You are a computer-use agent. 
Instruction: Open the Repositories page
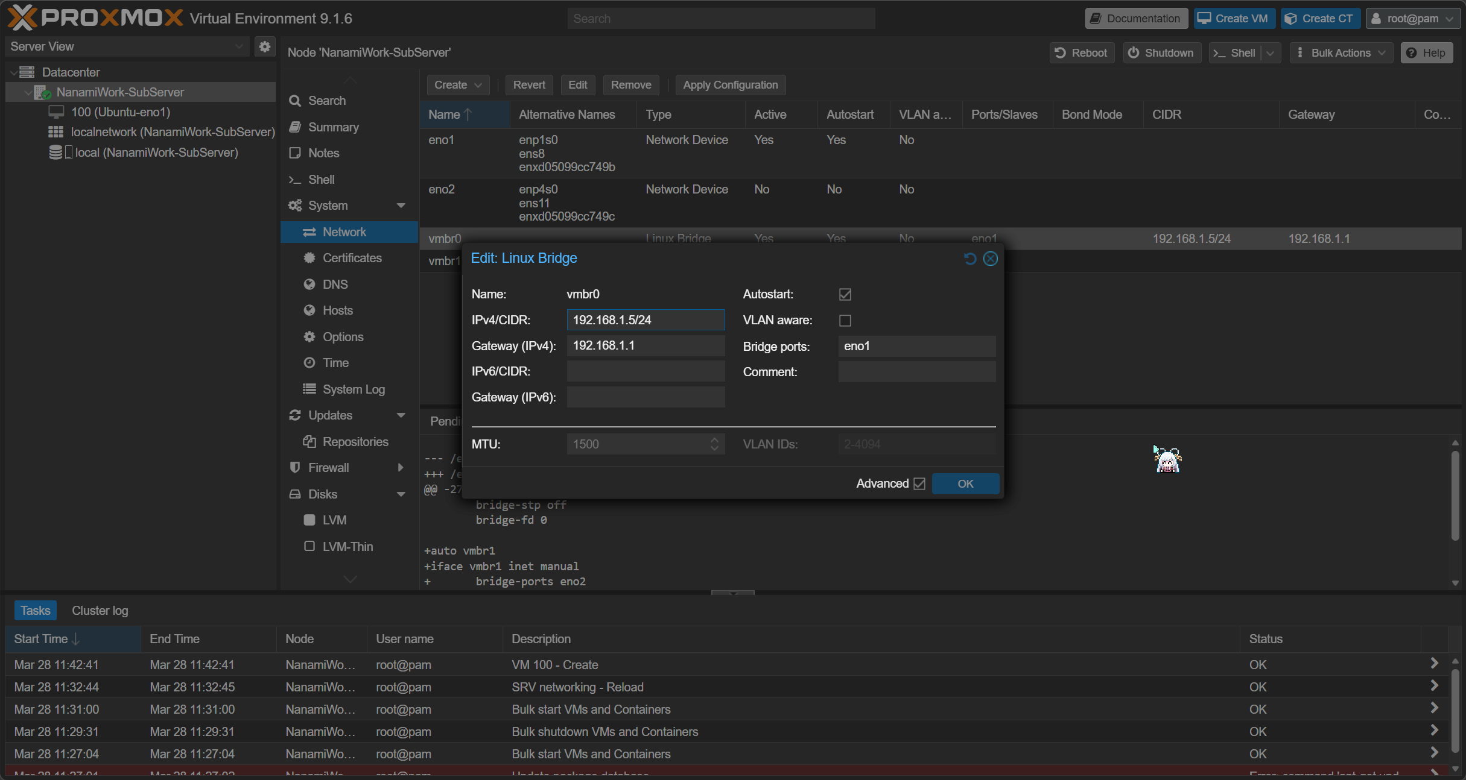point(355,442)
